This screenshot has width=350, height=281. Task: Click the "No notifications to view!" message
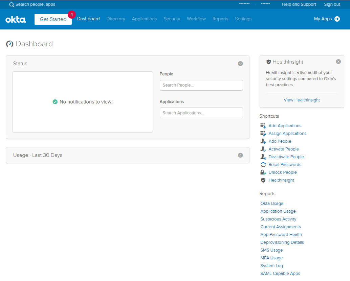(86, 102)
